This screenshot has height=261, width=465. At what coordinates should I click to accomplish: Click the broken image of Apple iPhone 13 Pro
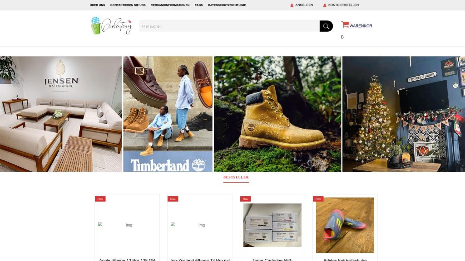tap(127, 225)
